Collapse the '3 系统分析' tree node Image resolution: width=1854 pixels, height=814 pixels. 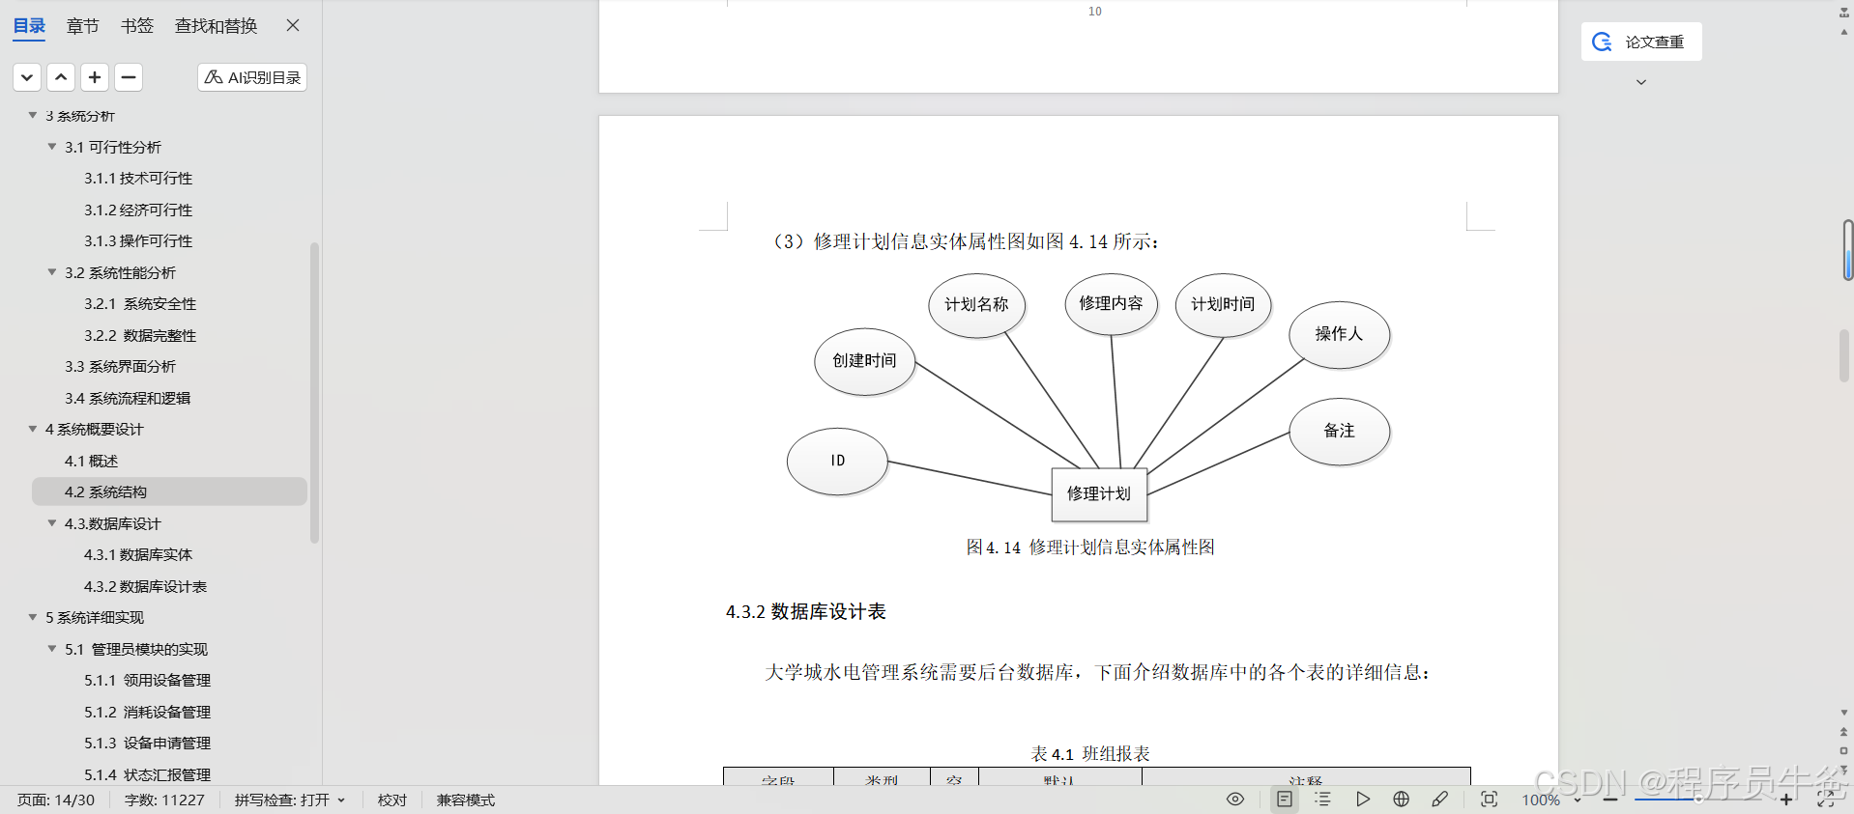33,115
